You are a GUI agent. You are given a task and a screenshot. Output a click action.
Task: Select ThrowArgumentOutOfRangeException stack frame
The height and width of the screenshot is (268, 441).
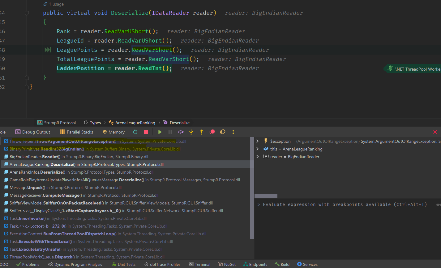(126, 141)
